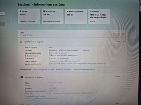Select the ID de produit value
Image resolution: width=141 pixels, height=105 pixels.
59,58
